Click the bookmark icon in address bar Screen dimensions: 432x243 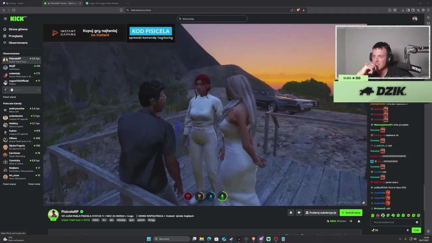tap(121, 10)
